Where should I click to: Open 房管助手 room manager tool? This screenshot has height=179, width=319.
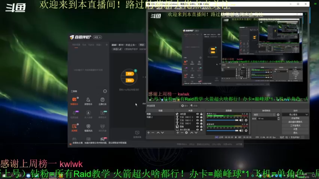click(88, 101)
